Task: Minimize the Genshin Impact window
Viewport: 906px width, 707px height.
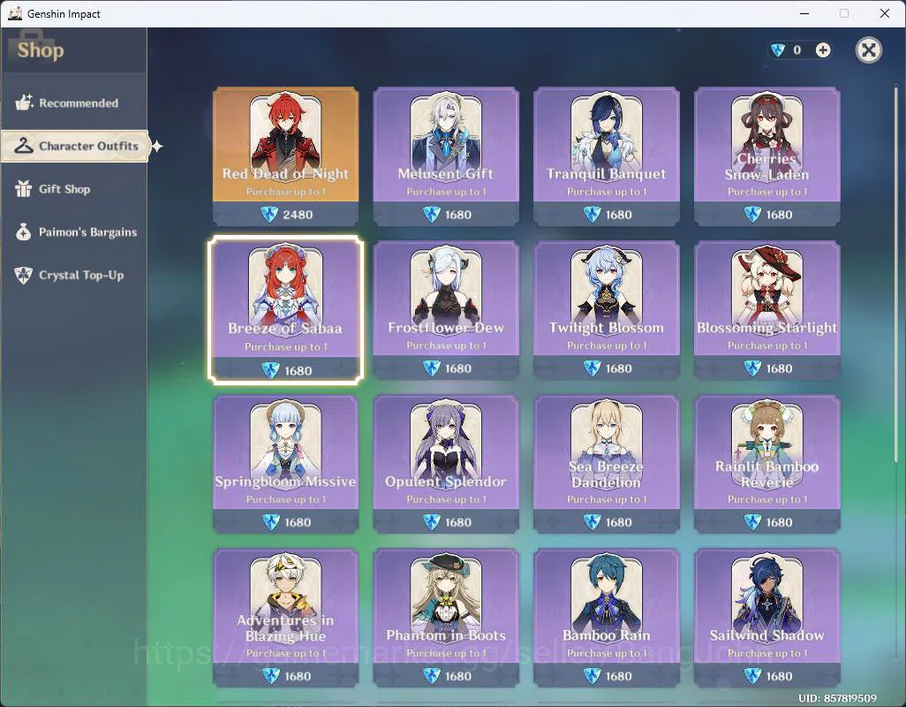Action: (x=804, y=13)
